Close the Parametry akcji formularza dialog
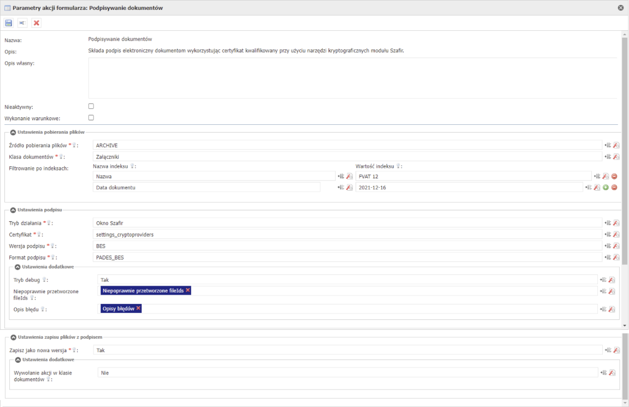629x407 pixels. 621,8
